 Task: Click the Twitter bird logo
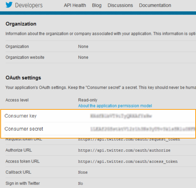click(x=9, y=5)
